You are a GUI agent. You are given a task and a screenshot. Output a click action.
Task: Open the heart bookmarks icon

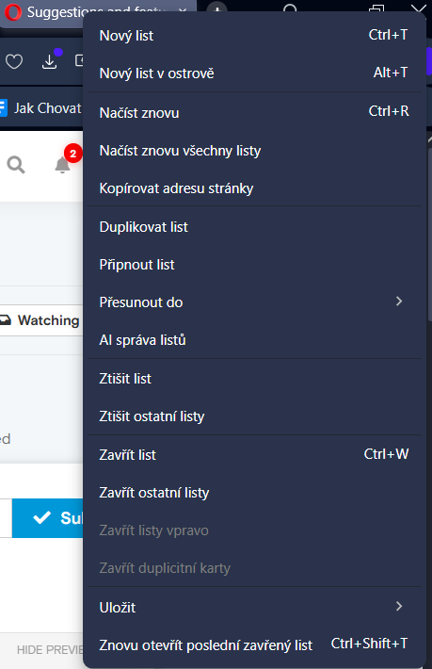[x=14, y=62]
